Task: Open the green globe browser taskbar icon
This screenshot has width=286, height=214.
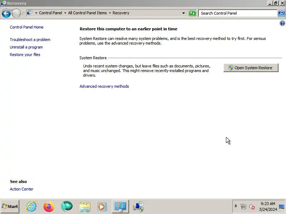Action: pyautogui.click(x=67, y=207)
